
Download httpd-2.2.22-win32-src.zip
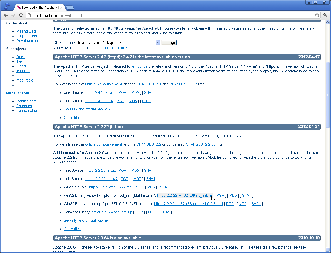(x=110, y=187)
